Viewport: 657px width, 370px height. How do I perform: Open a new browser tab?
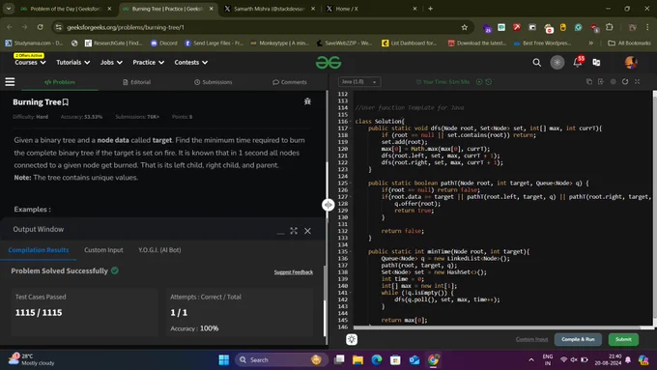point(430,9)
